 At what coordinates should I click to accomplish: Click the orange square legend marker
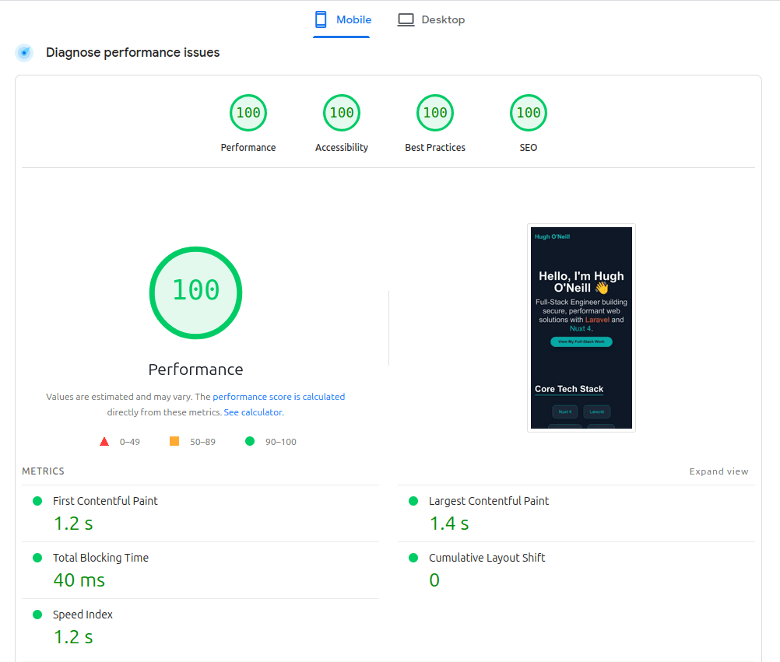(173, 441)
